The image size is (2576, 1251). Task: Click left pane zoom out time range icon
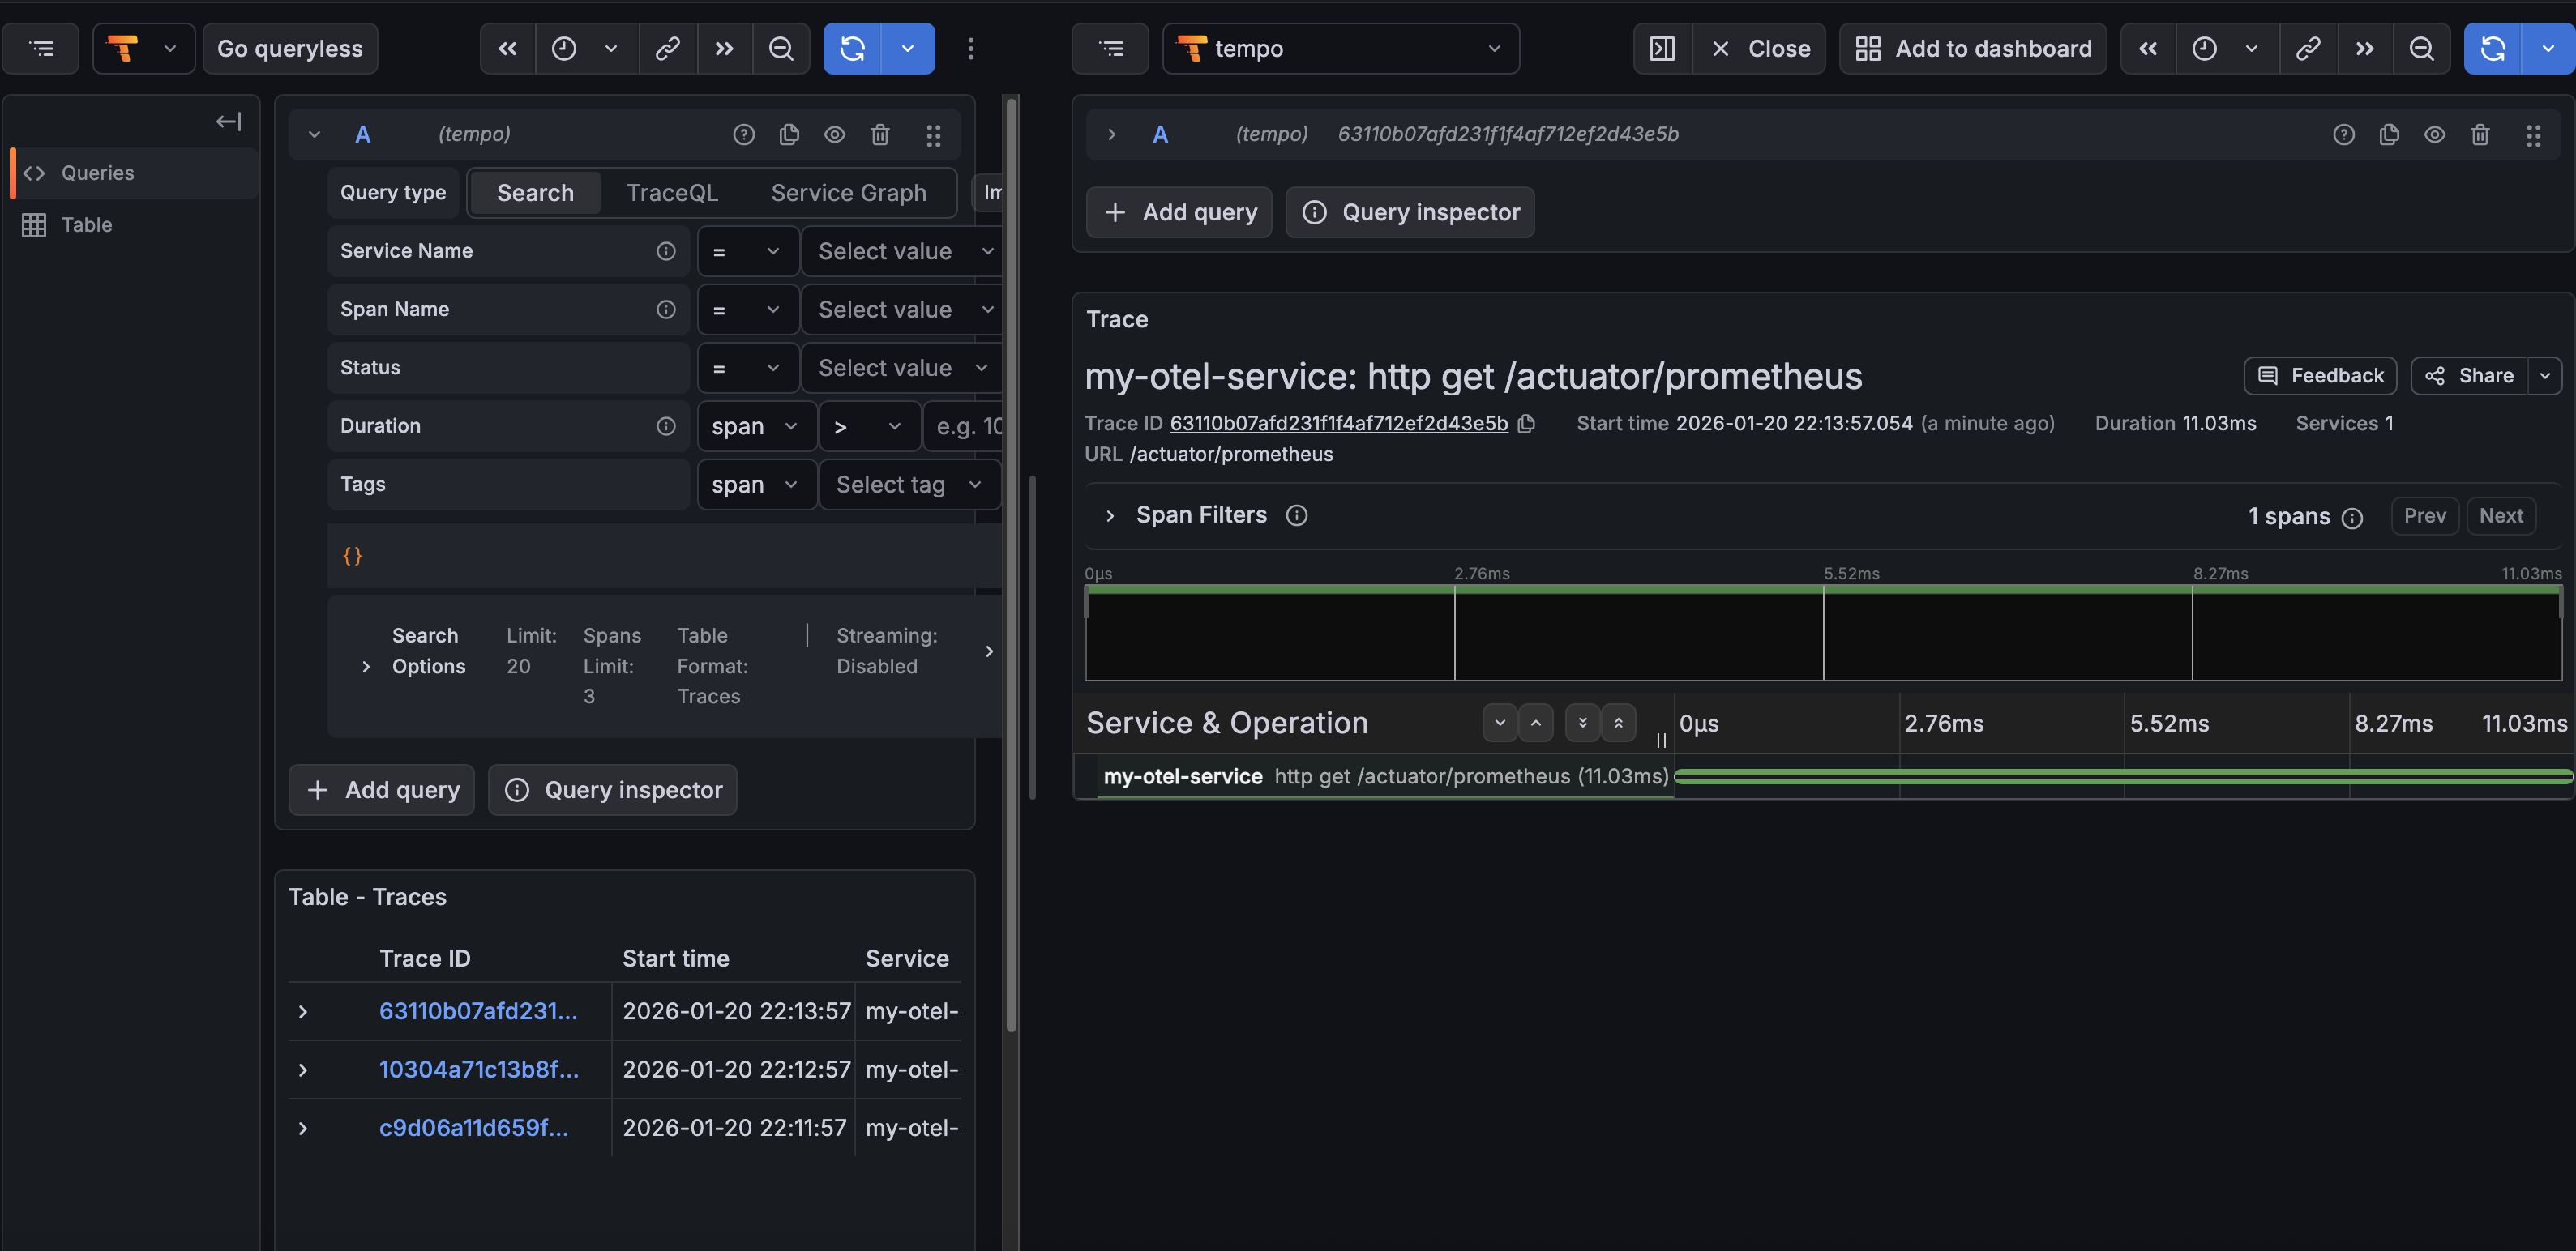[x=780, y=49]
